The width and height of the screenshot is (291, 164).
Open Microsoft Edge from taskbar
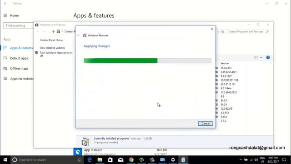pyautogui.click(x=90, y=160)
